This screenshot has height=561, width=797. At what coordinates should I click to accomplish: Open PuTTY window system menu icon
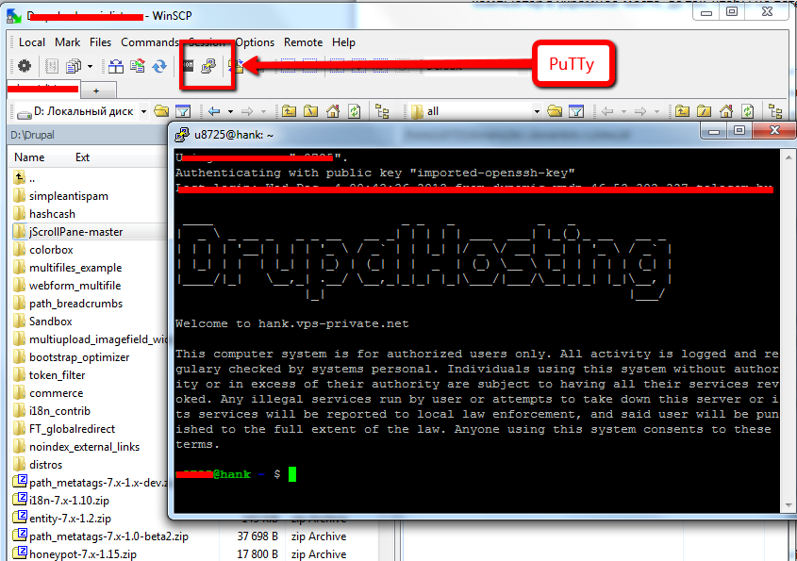pos(182,135)
